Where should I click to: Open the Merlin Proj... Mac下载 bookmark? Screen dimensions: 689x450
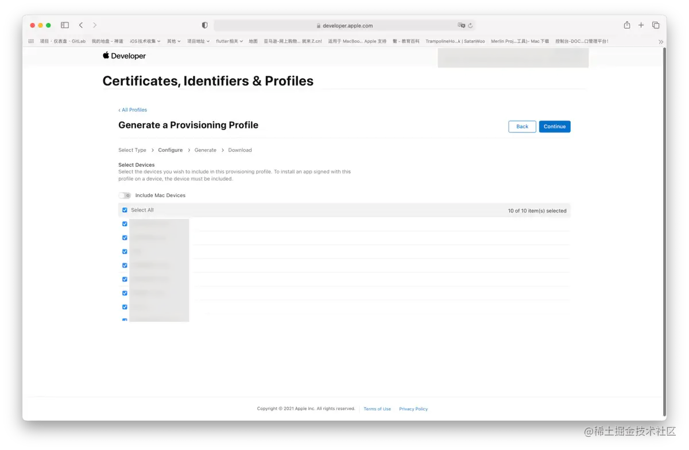point(520,41)
